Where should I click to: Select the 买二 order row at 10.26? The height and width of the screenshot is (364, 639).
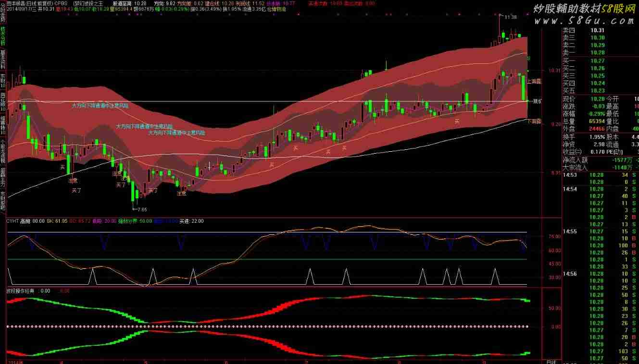[601, 68]
